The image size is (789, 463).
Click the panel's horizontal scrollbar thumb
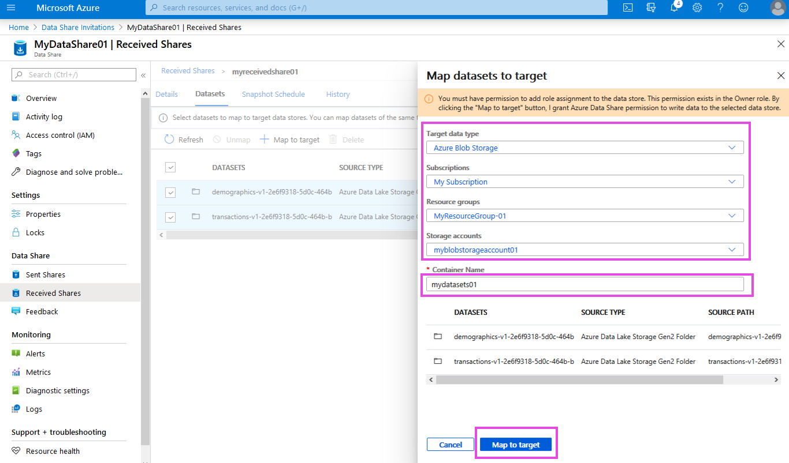[x=579, y=380]
